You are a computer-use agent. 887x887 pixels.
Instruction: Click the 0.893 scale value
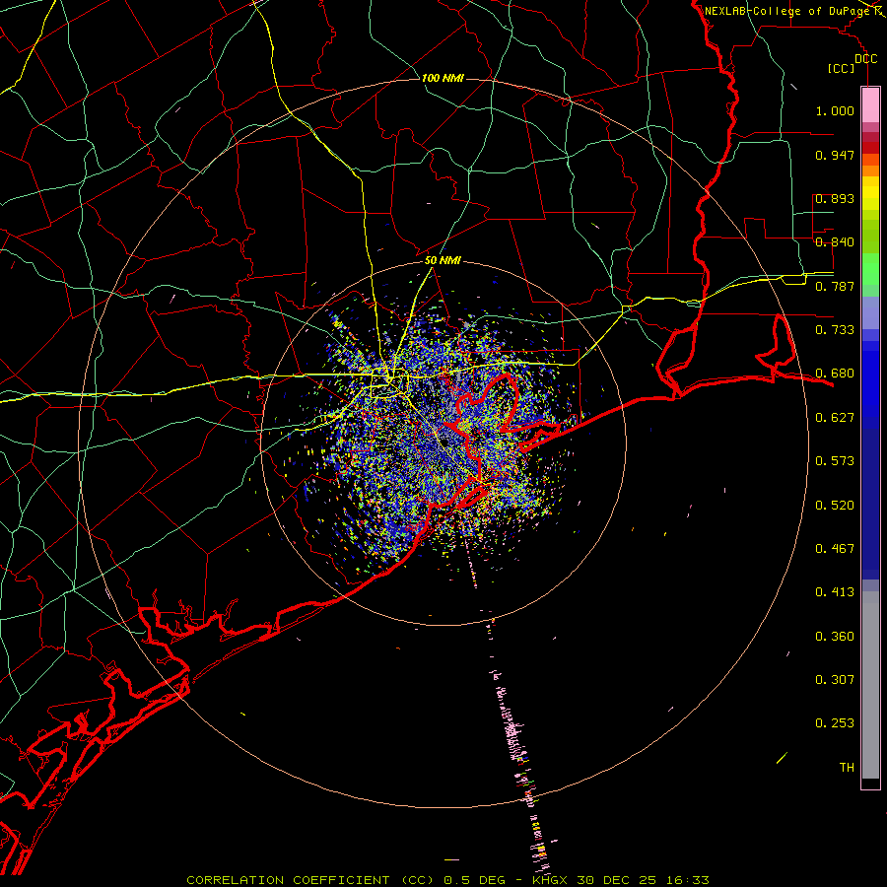coord(835,198)
